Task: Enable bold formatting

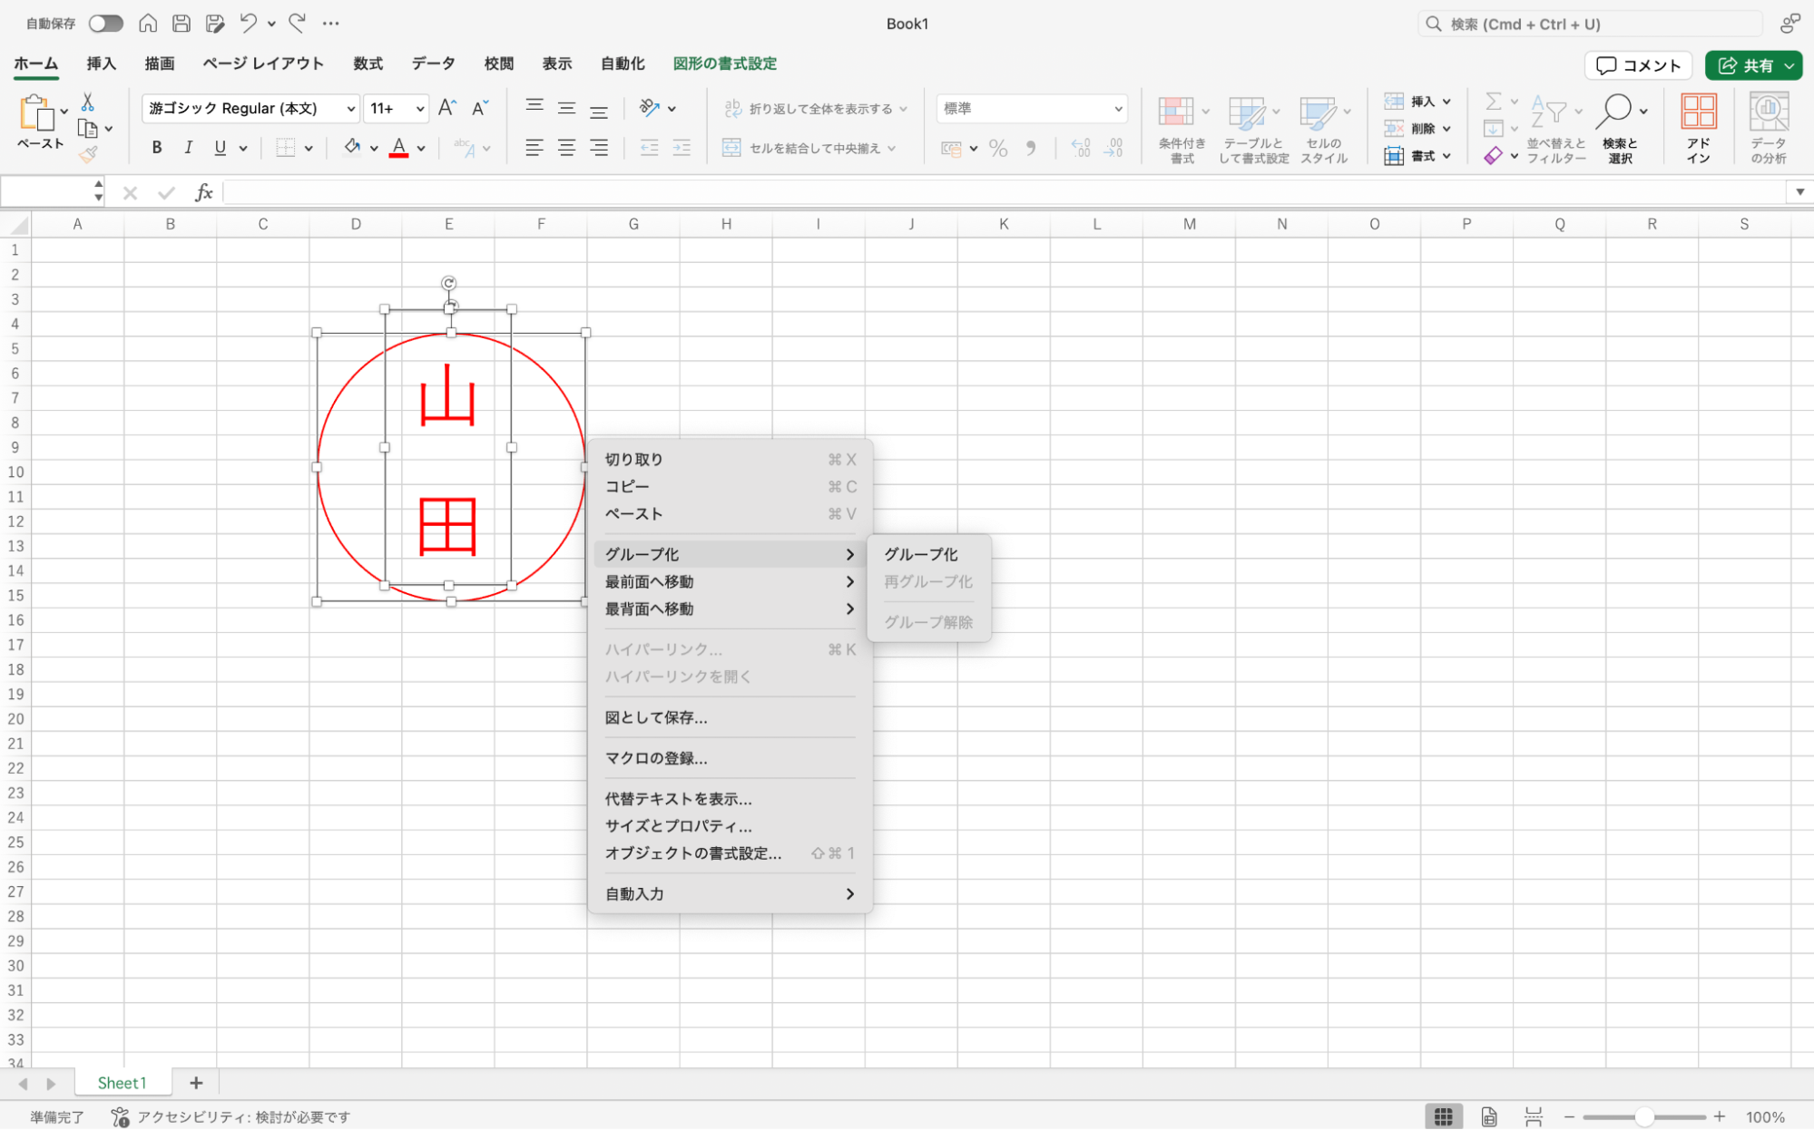Action: click(156, 147)
